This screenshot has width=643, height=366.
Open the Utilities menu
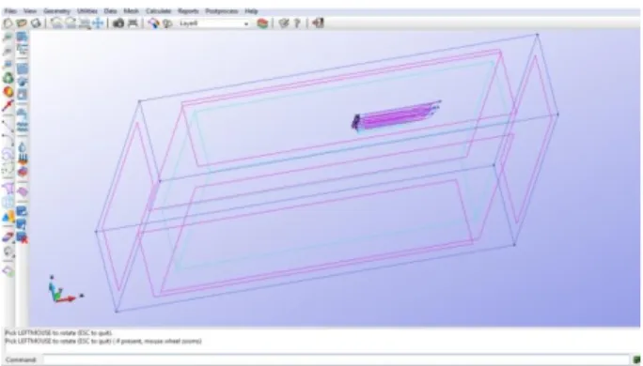point(86,11)
